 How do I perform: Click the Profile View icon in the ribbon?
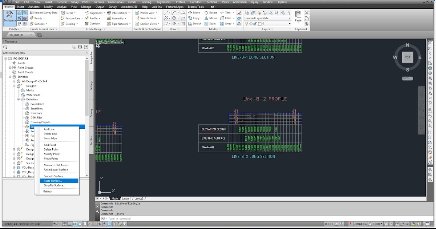(x=137, y=12)
